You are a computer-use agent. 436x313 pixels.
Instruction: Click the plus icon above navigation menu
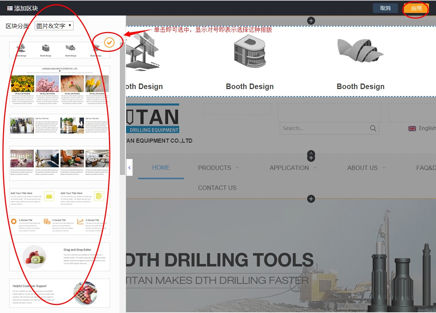311,158
